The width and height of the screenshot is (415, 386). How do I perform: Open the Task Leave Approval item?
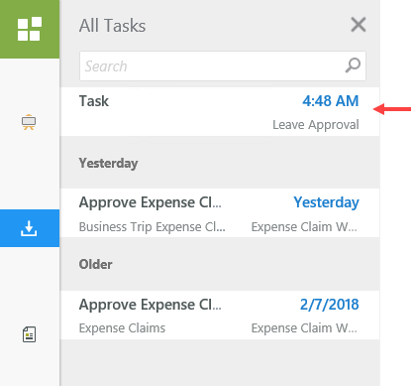click(220, 111)
